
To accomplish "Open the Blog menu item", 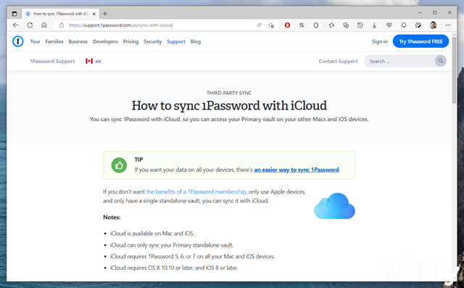I will coord(195,41).
